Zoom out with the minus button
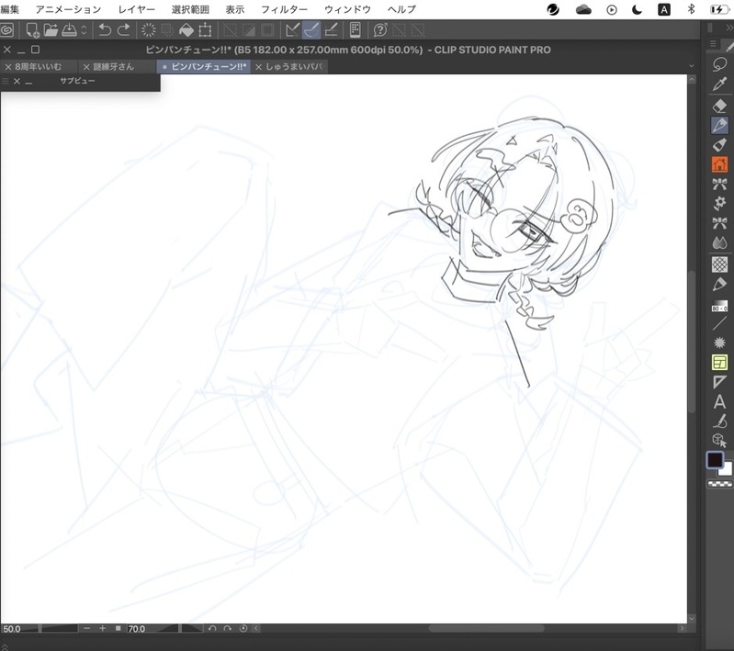734x651 pixels. click(x=86, y=628)
